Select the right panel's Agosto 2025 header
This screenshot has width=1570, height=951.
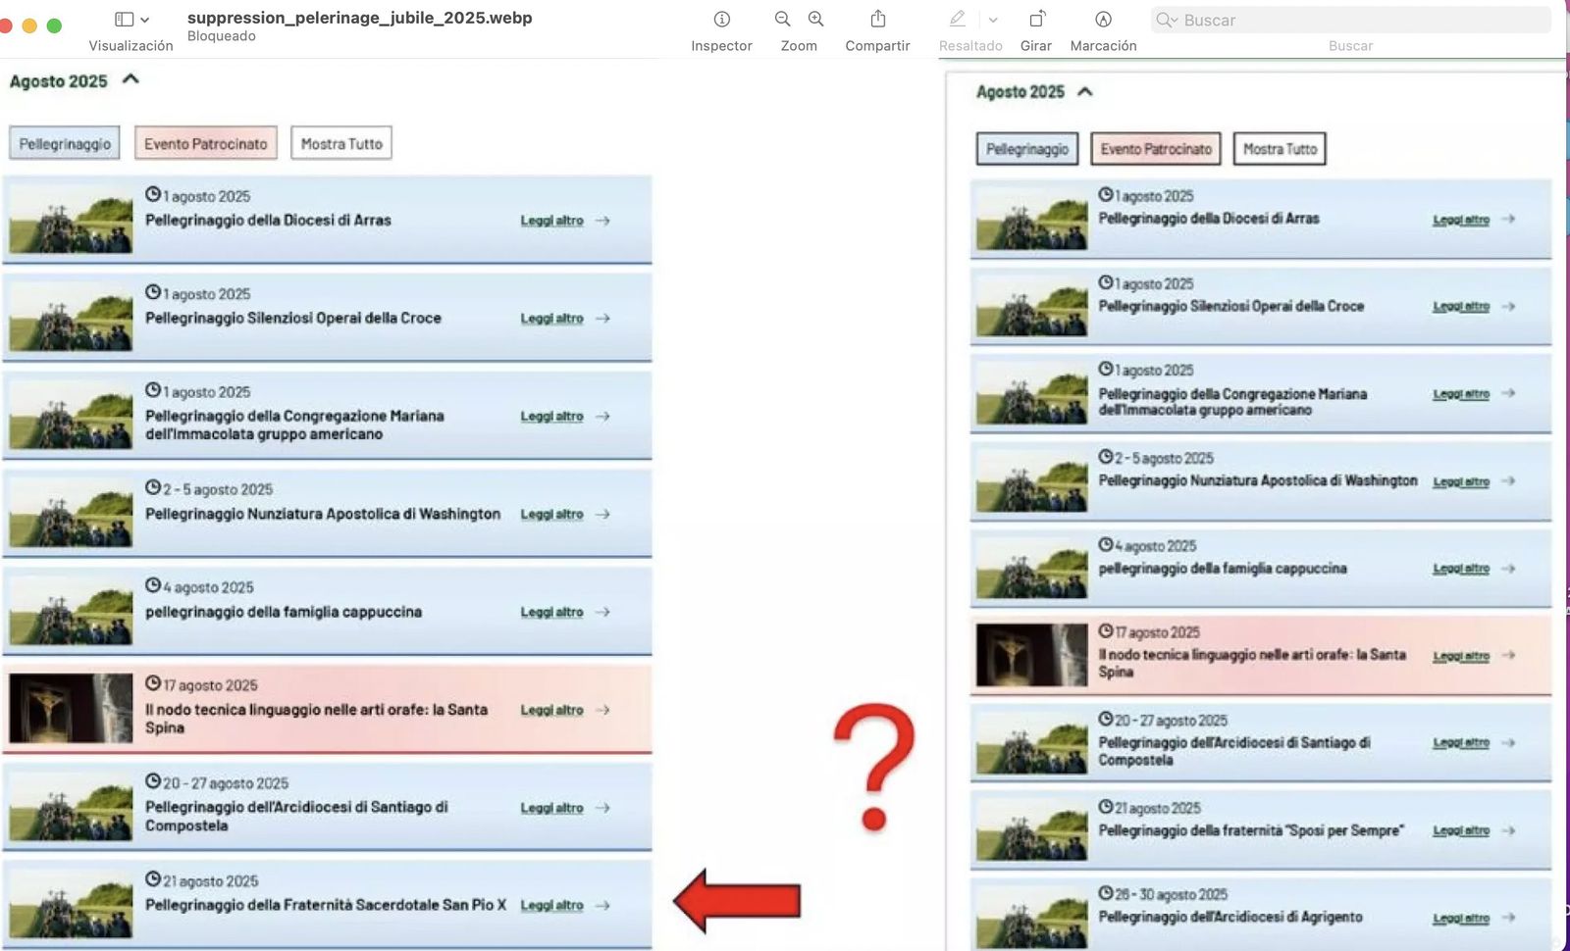pyautogui.click(x=1020, y=91)
